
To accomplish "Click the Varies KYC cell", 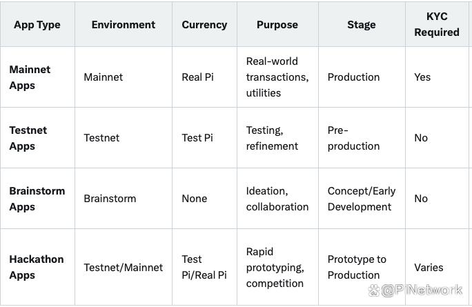I will [429, 268].
